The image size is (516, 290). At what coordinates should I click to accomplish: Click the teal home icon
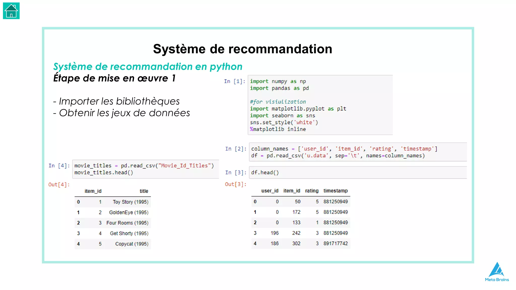pos(11,11)
